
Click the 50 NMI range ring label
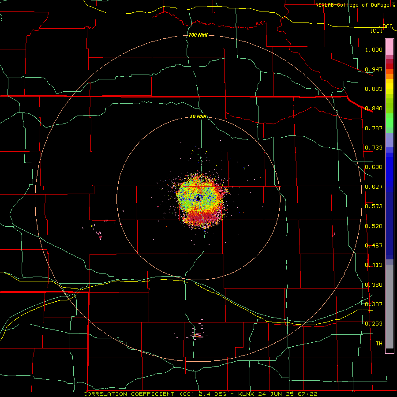tap(198, 117)
